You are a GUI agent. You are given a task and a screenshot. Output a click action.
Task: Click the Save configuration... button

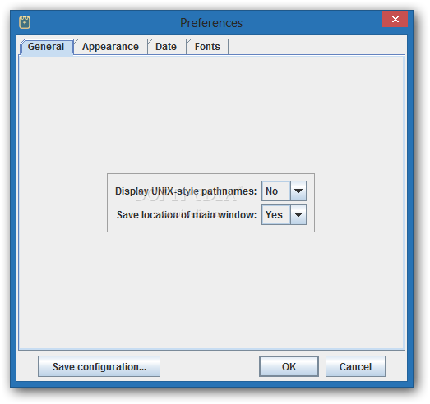pyautogui.click(x=99, y=366)
